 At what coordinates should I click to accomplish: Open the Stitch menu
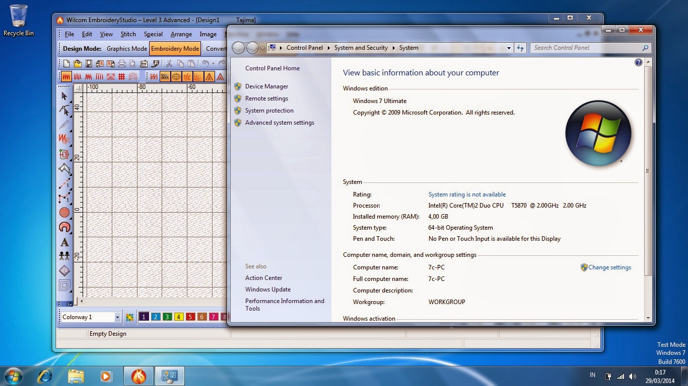(128, 34)
